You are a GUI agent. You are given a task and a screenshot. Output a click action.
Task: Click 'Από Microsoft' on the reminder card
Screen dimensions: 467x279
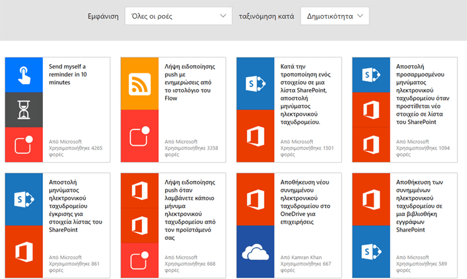tap(65, 142)
